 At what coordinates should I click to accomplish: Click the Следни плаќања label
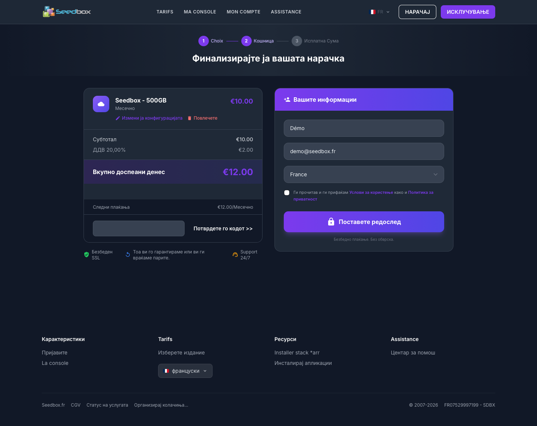[111, 207]
